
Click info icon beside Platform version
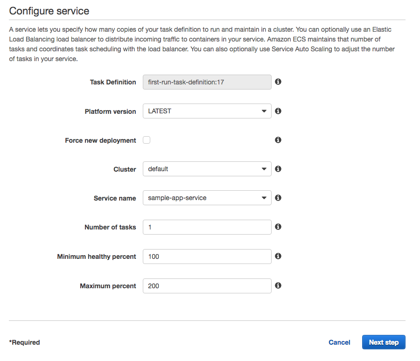(278, 111)
